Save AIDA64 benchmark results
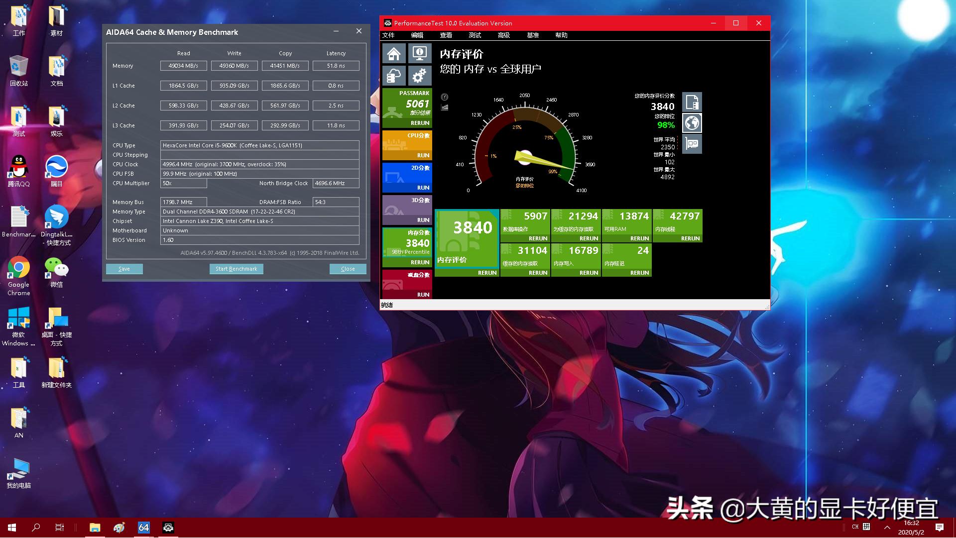Screen dimensions: 956x538 [124, 269]
